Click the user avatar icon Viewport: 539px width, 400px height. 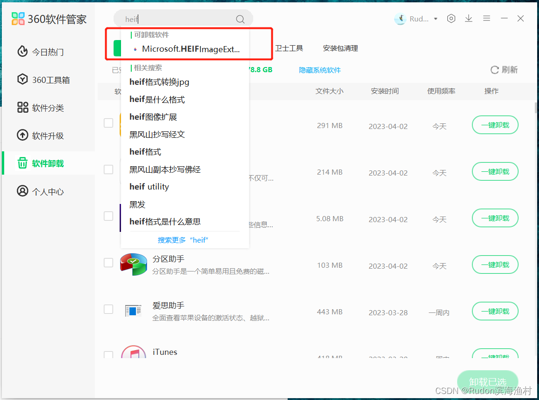tap(400, 19)
